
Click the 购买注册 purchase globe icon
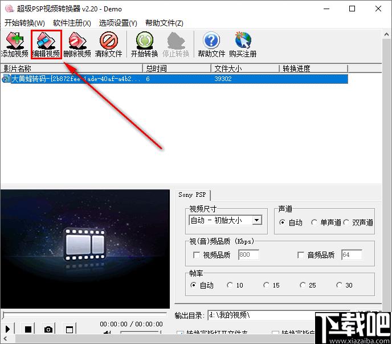(x=243, y=45)
